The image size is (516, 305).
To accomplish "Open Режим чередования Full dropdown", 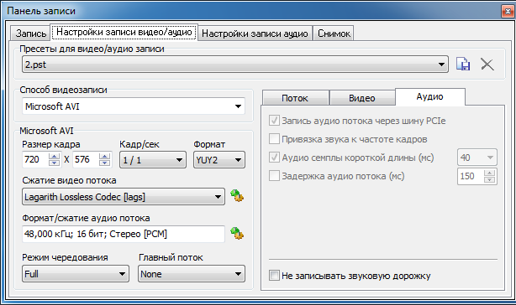I will point(76,274).
